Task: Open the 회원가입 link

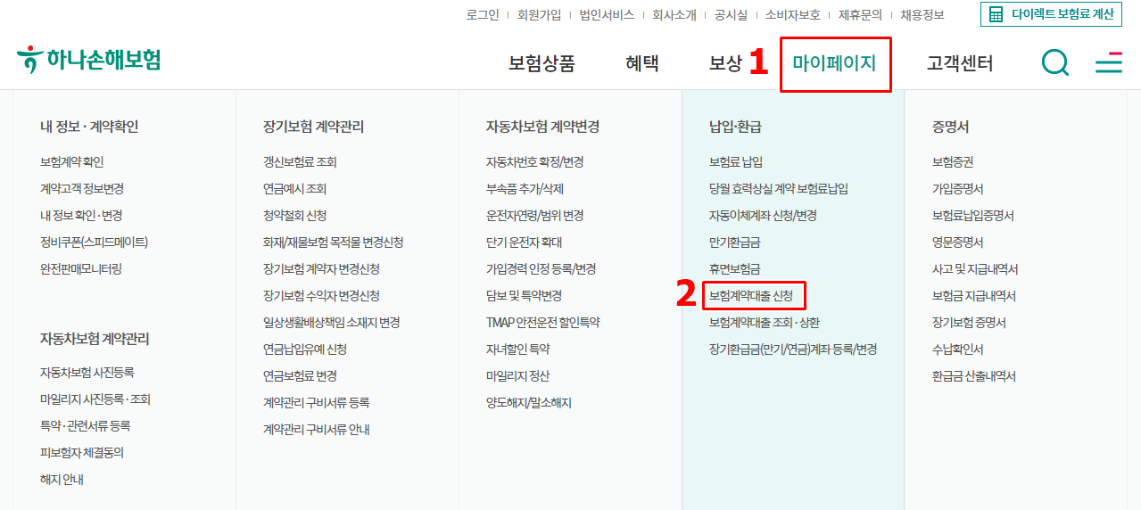Action: click(x=539, y=15)
